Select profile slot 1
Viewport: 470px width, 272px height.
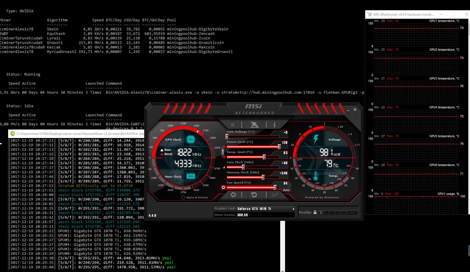click(321, 213)
